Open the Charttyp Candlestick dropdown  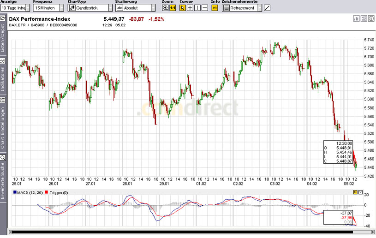pyautogui.click(x=90, y=8)
